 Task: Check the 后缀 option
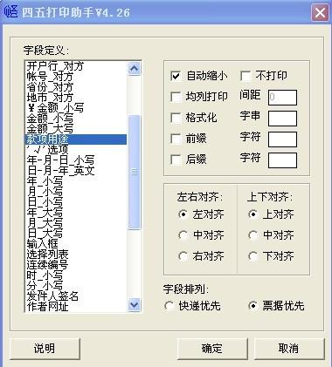pyautogui.click(x=176, y=160)
